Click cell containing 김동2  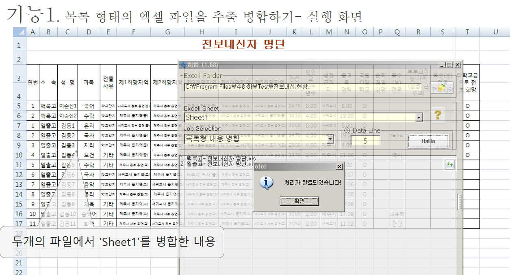pos(67,135)
